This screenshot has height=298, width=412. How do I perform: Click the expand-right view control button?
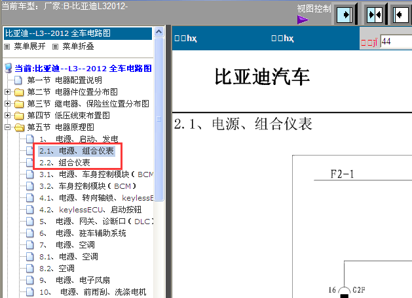point(345,14)
